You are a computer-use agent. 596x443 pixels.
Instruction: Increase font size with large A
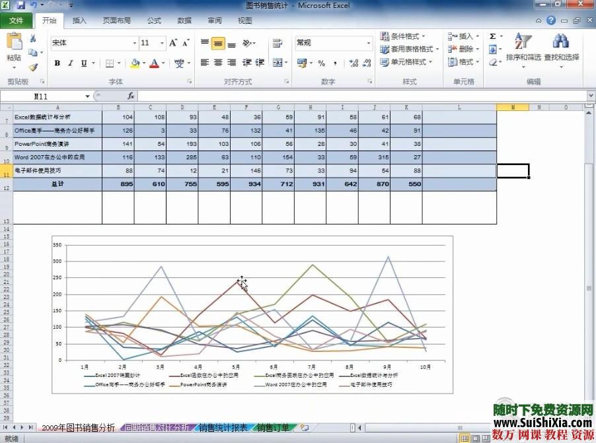coord(173,43)
